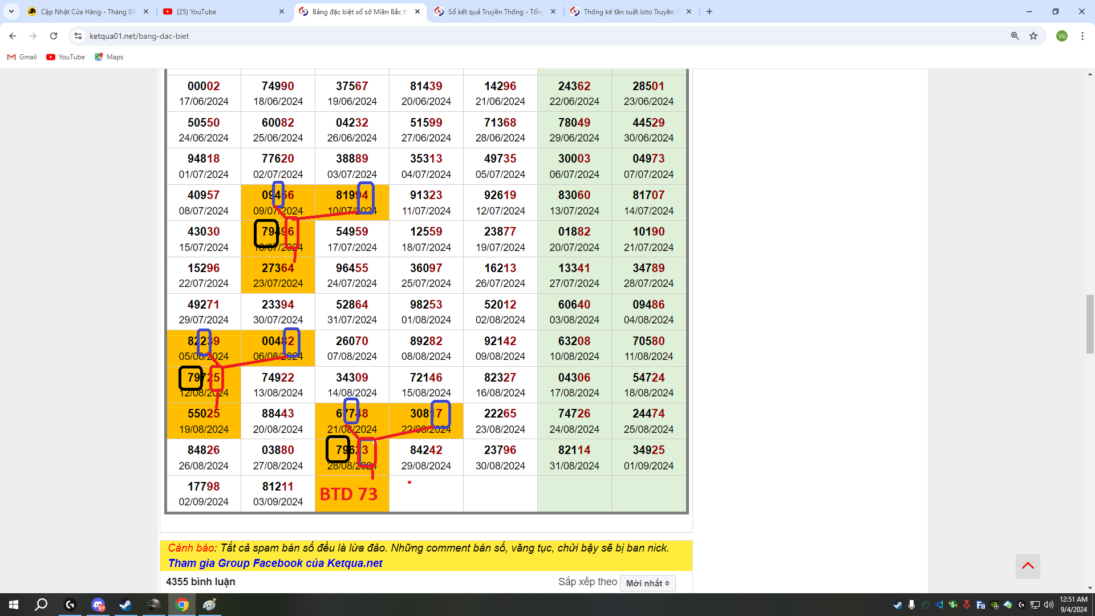Click the Windows Start button
This screenshot has width=1095, height=616.
pyautogui.click(x=14, y=605)
